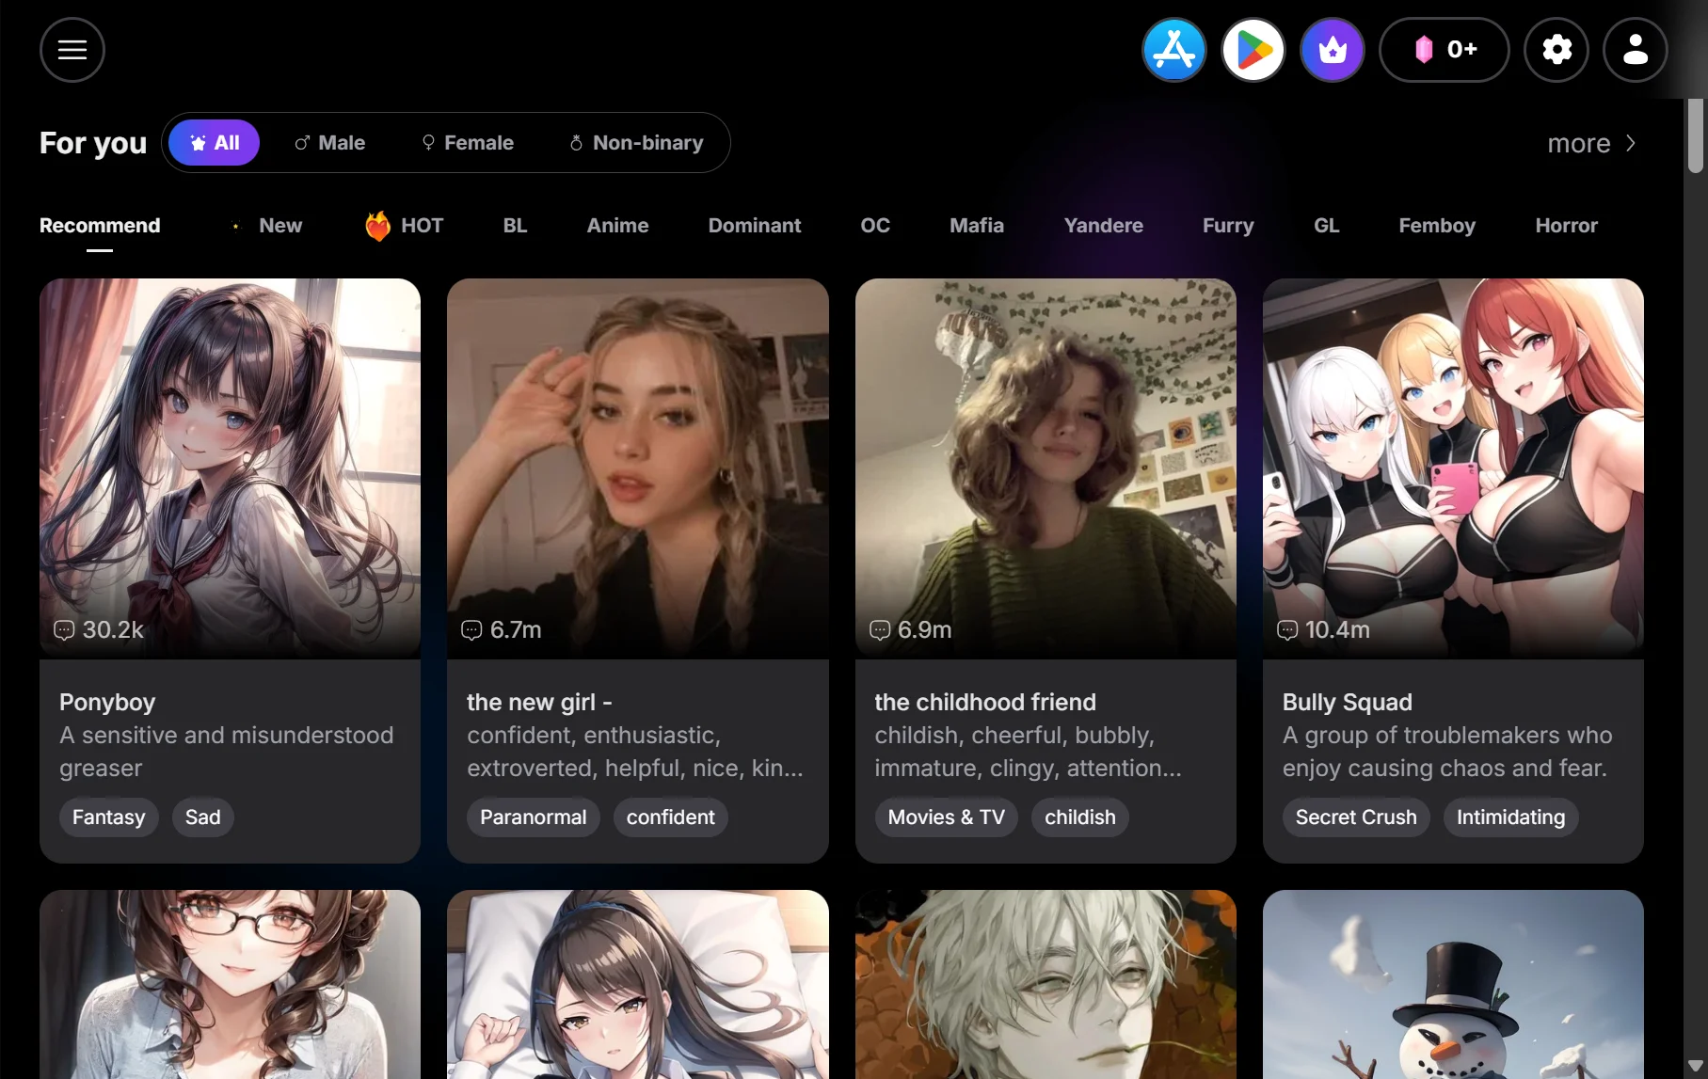The image size is (1708, 1079).
Task: Open the settings gear
Action: tap(1556, 50)
